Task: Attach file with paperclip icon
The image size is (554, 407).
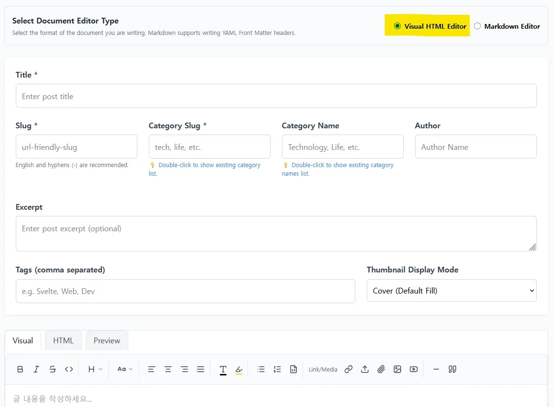Action: (x=381, y=369)
